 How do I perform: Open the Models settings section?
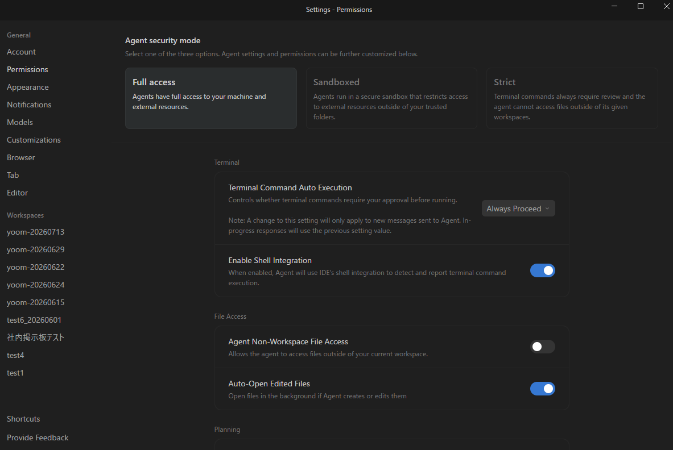tap(20, 122)
